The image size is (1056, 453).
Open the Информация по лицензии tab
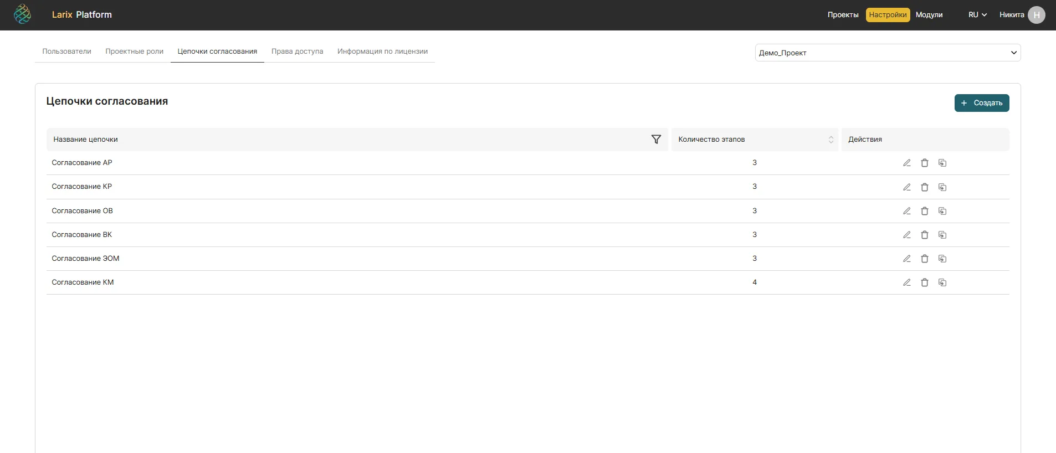(x=382, y=52)
